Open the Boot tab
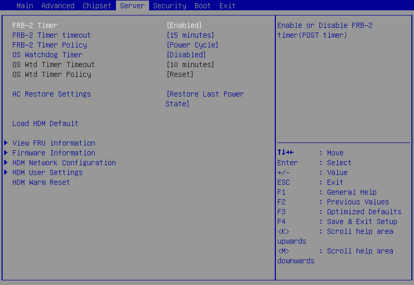This screenshot has width=414, height=285. click(202, 6)
